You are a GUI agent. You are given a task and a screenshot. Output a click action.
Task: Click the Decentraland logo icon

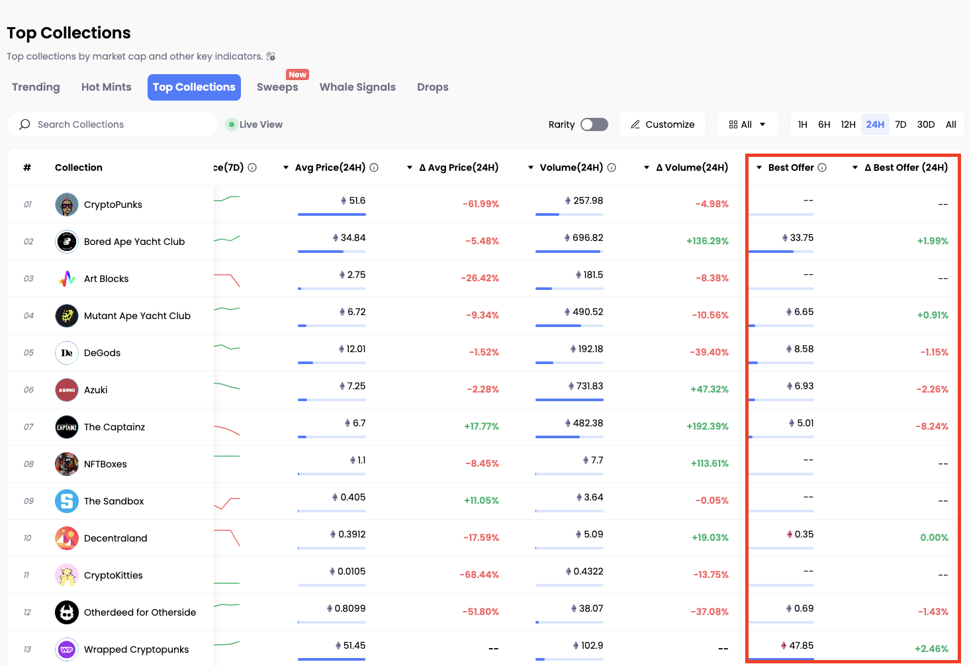click(67, 538)
